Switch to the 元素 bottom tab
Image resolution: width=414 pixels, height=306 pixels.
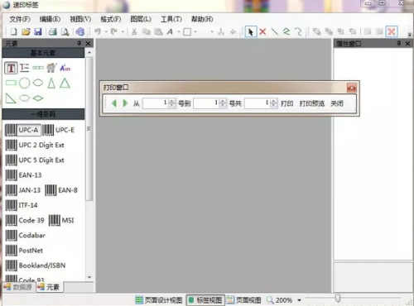[x=49, y=287]
